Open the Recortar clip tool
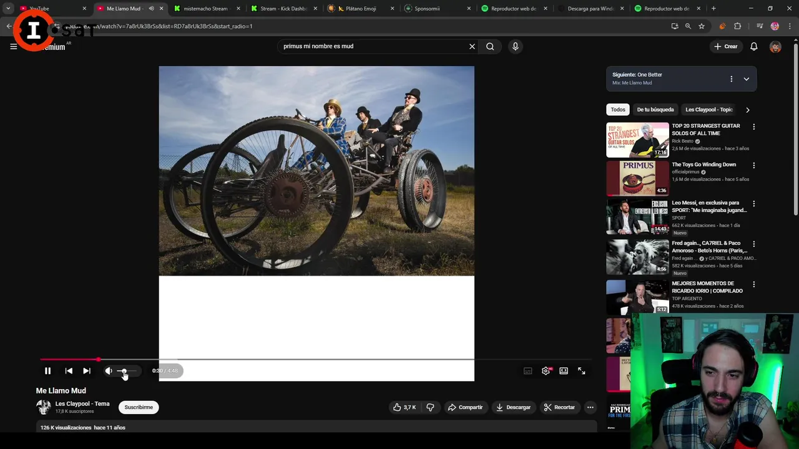 pyautogui.click(x=559, y=407)
